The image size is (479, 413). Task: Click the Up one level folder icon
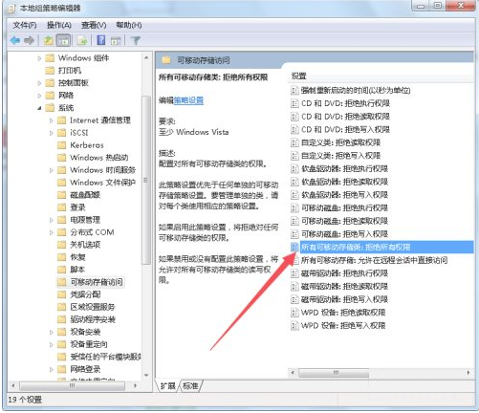point(49,40)
